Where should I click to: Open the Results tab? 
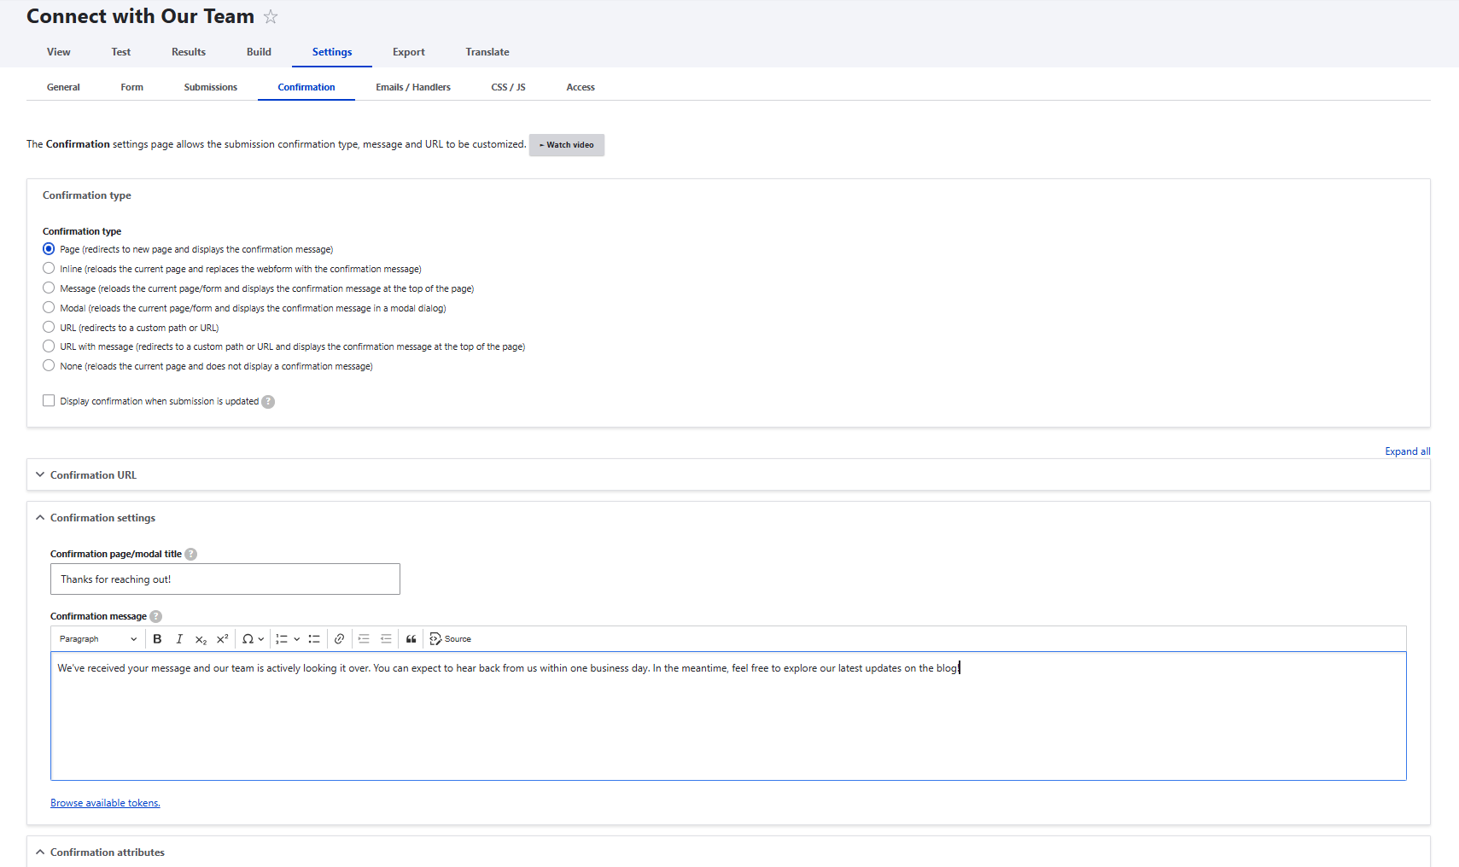pos(189,52)
